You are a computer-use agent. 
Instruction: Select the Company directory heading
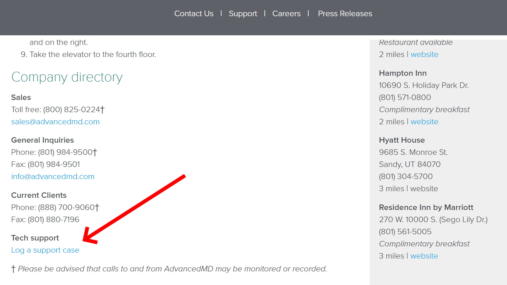[67, 77]
